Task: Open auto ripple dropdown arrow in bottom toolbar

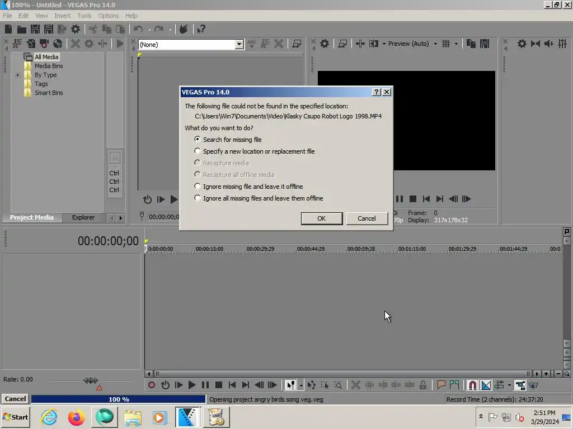Action: click(x=509, y=385)
